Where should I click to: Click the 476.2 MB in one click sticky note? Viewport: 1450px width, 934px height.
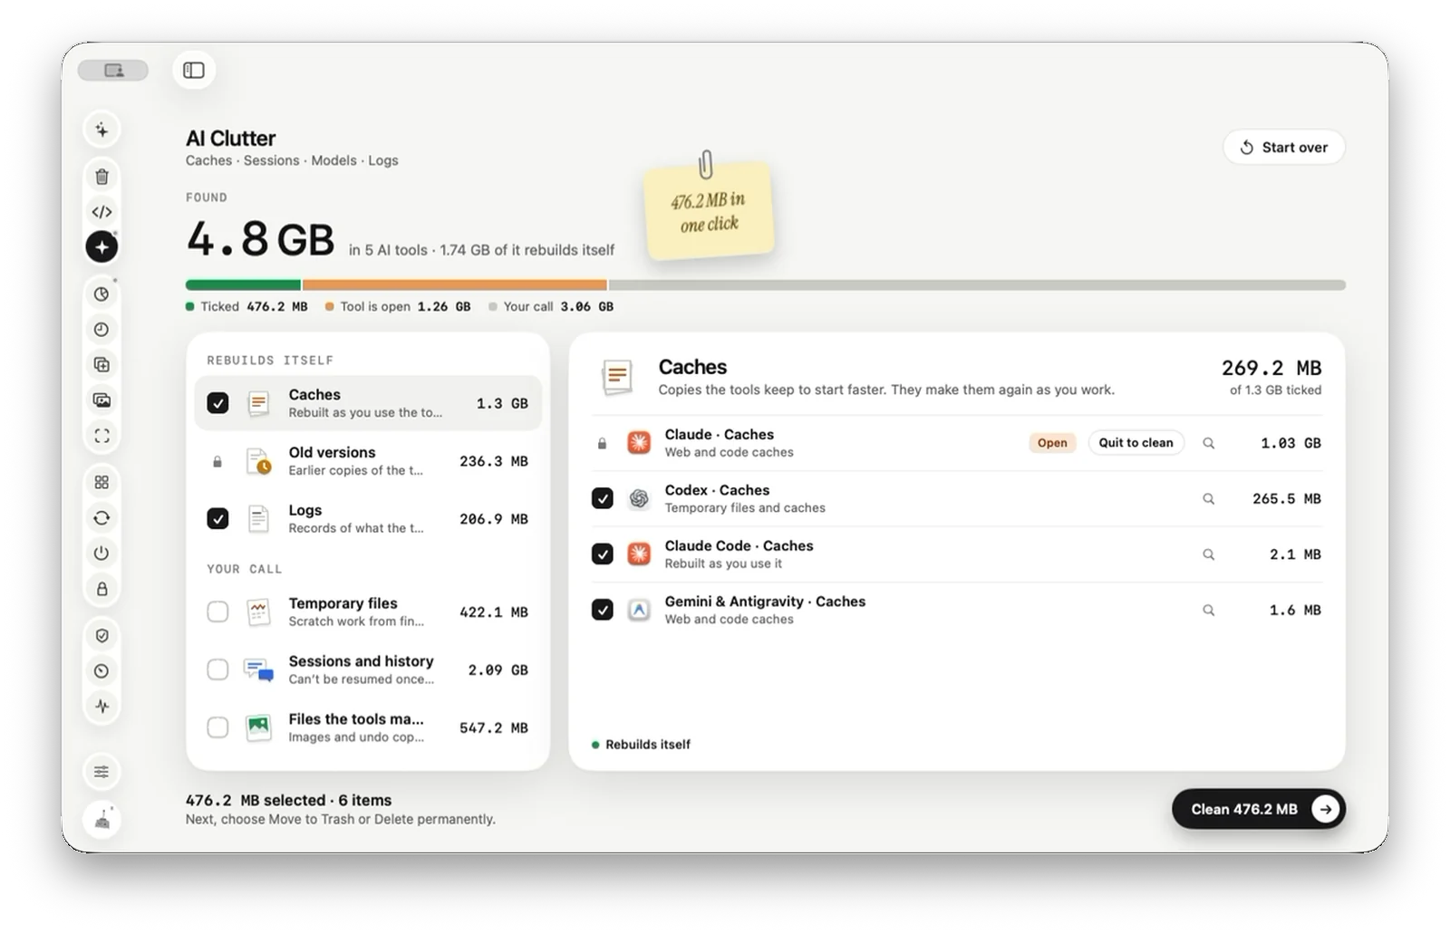coord(709,210)
